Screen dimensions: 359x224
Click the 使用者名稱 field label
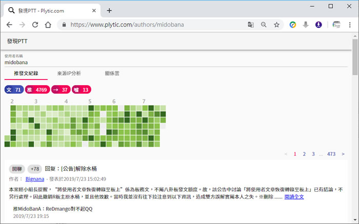[x=14, y=56]
